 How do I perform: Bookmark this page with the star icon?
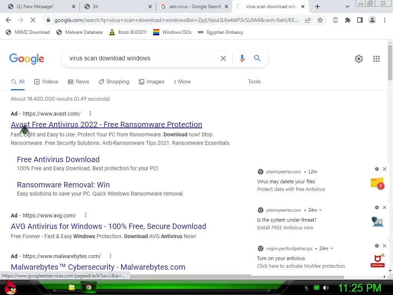click(x=320, y=20)
